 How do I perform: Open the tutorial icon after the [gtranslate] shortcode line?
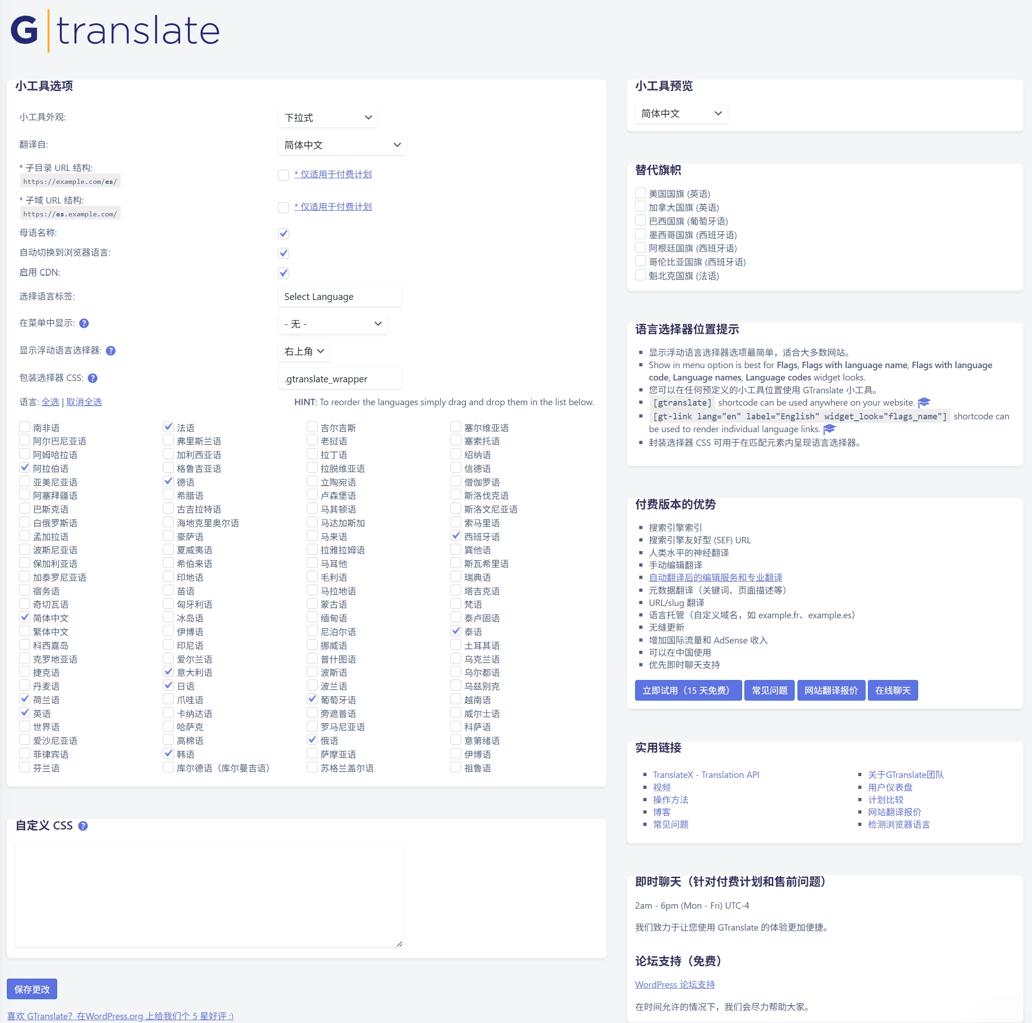click(x=924, y=402)
